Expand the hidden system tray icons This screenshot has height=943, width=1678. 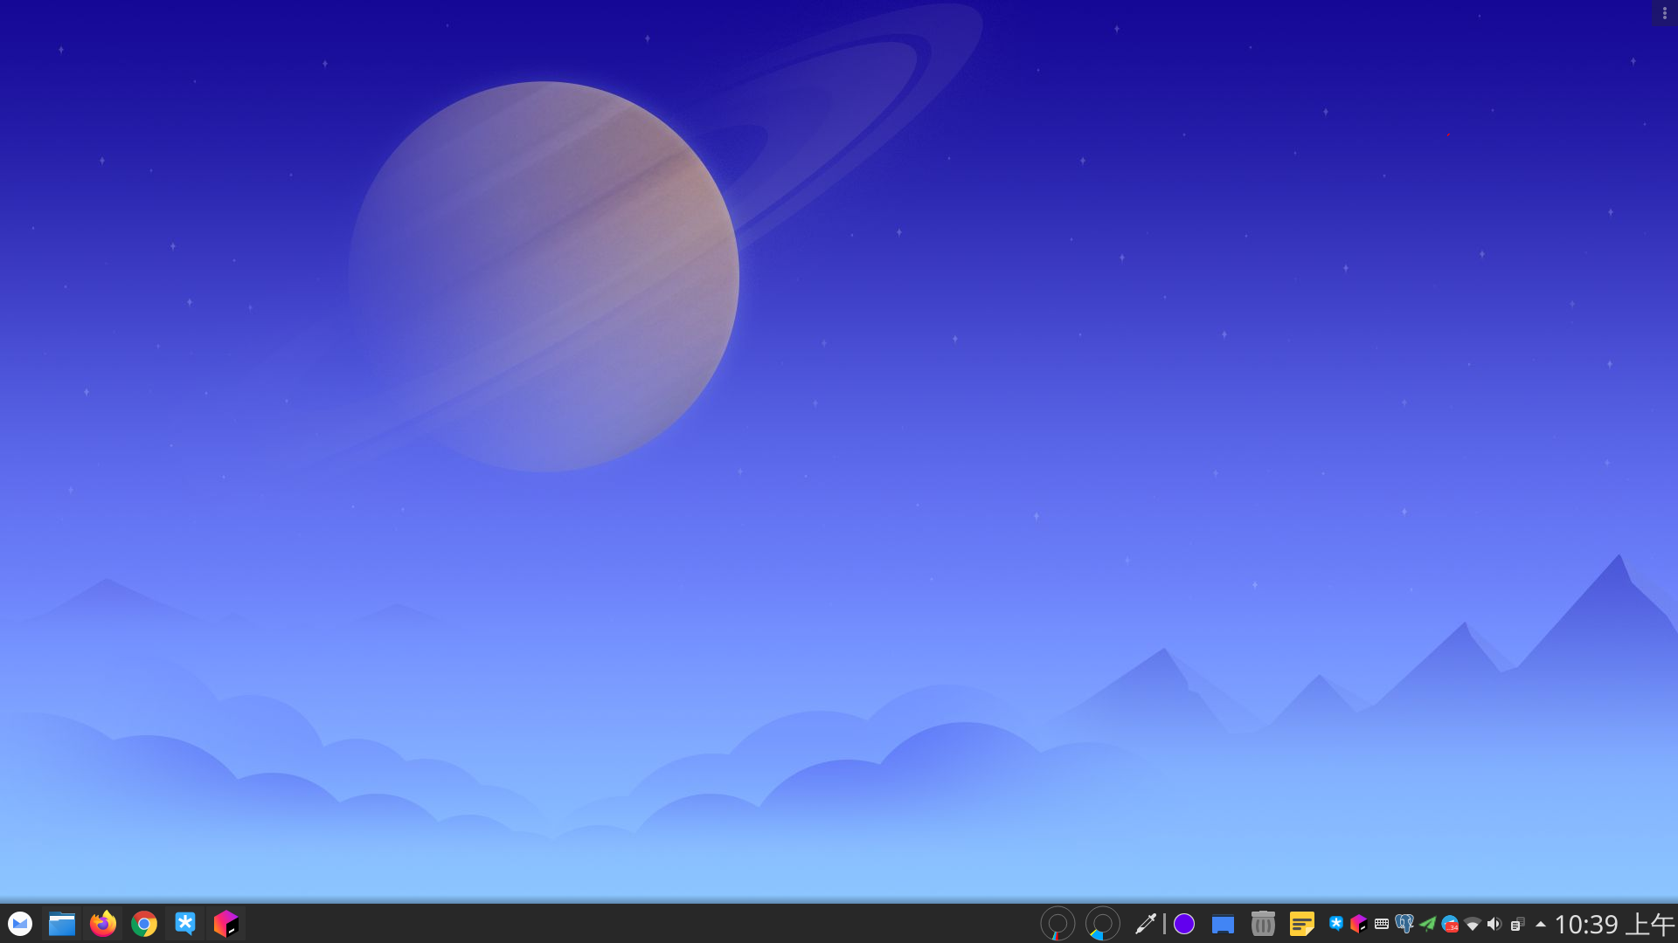pos(1541,924)
